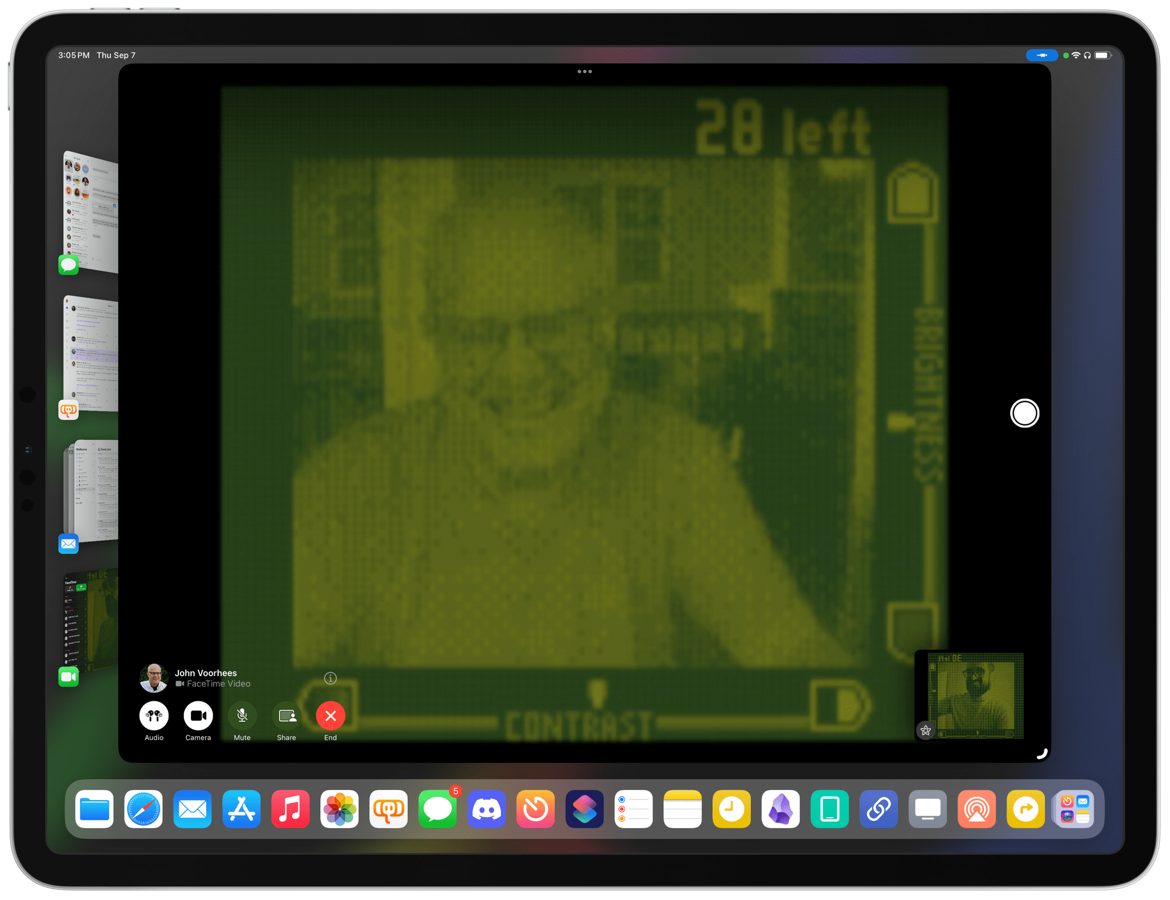Mute the microphone
This screenshot has width=1170, height=900.
(x=242, y=716)
